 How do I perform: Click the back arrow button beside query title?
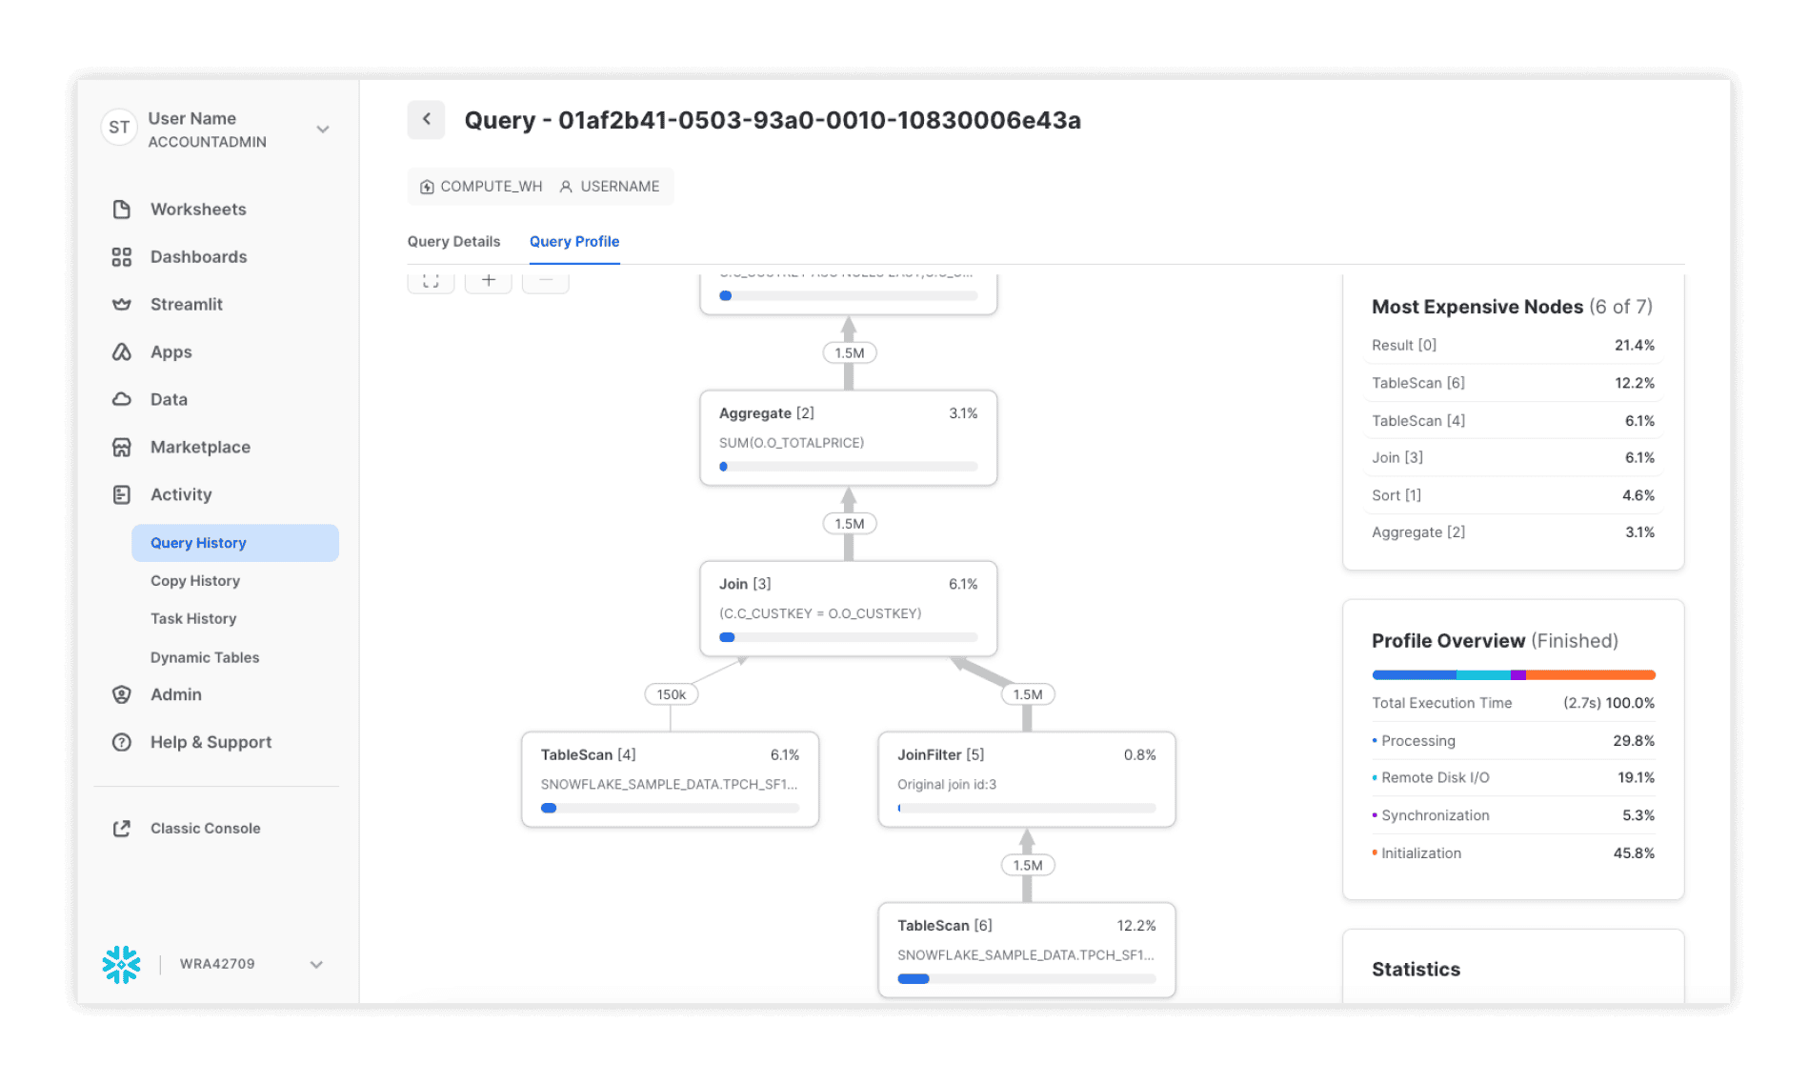[426, 120]
